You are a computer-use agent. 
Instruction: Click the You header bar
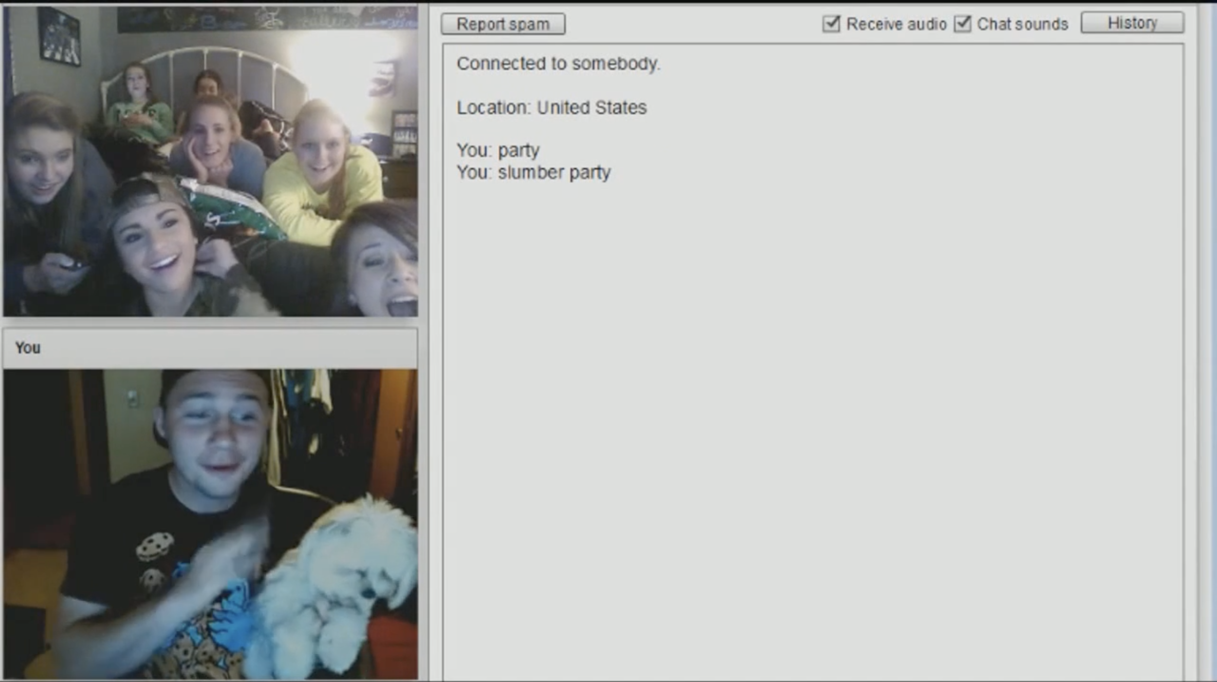coord(210,348)
